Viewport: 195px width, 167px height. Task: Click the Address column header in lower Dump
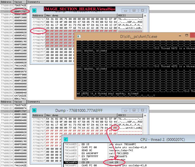(37, 115)
